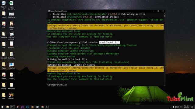This screenshot has height=109, width=195.
Task: Open the endgames folder
Action: pos(12,86)
